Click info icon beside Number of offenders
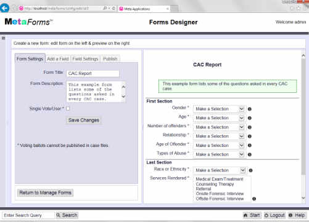309x222 pixels. (250, 127)
